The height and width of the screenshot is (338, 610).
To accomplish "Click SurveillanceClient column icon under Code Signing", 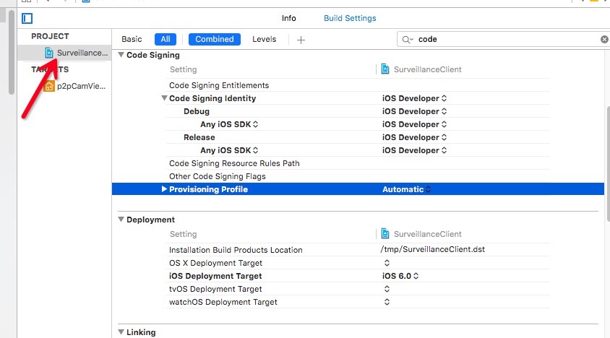I will [x=385, y=69].
